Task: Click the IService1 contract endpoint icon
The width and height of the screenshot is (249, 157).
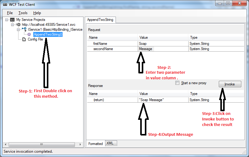Action: coord(24,29)
